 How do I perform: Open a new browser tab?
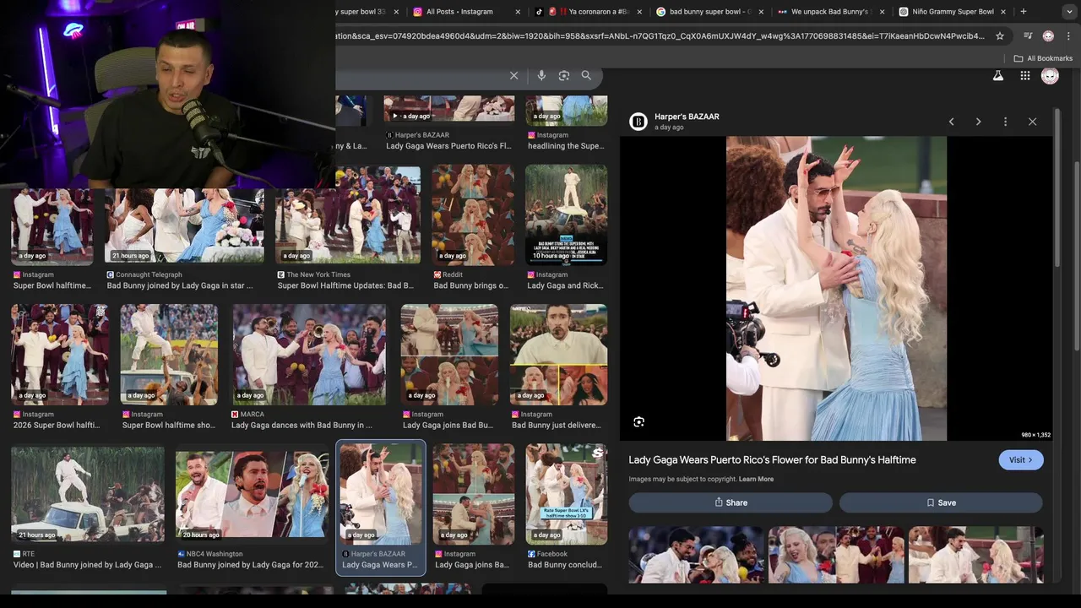[x=1023, y=12]
